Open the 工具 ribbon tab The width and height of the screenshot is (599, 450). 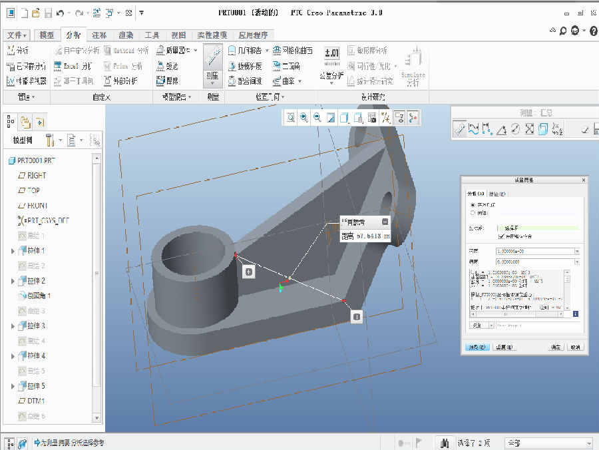[x=152, y=35]
